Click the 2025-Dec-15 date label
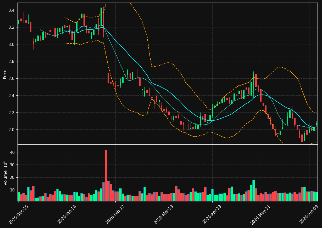The height and width of the screenshot is (228, 322). coord(18,214)
